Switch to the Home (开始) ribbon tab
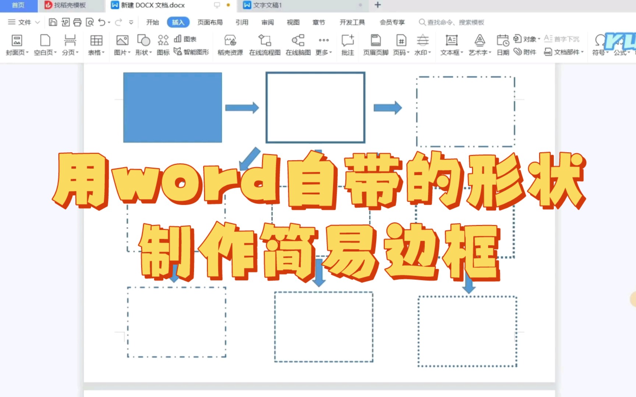 pos(152,22)
